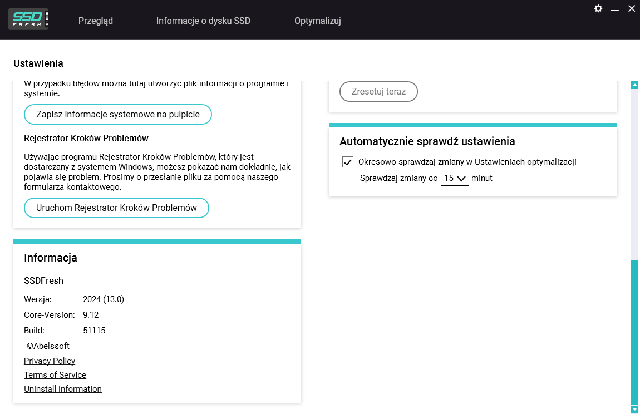Screen dimensions: 640x414
Task: Open the Terms of Service link
Action: [x=55, y=375]
